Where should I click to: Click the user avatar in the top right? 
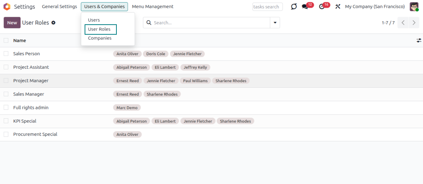coord(414,7)
